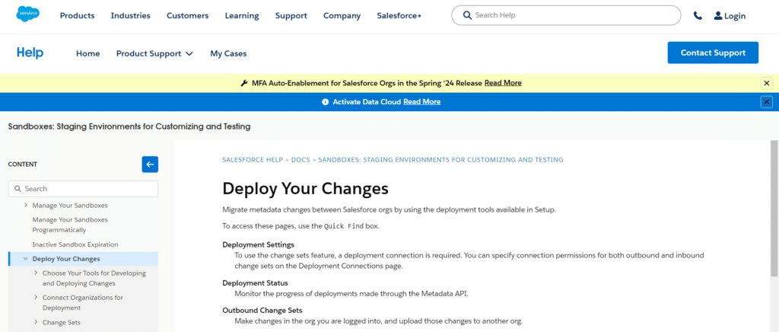Screen dimensions: 779x332
Task: Click the Login user icon
Action: pos(718,16)
